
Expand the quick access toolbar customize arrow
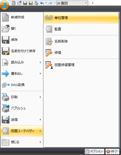coord(93,3)
